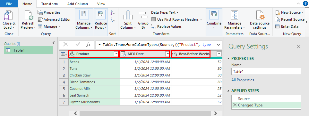Open the Best-Before Weeks filter dropdown
This screenshot has height=116, width=309.
click(219, 54)
